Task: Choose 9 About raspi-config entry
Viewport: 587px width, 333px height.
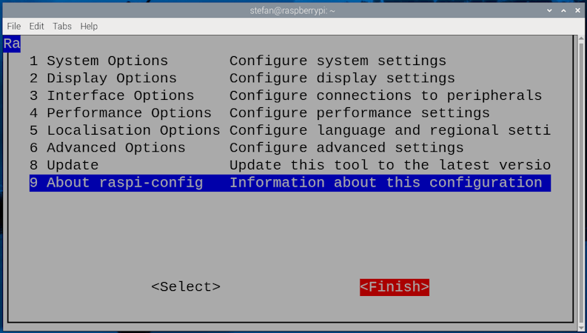Action: pyautogui.click(x=290, y=183)
